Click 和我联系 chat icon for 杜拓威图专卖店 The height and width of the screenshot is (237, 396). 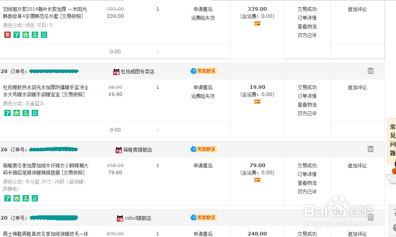point(204,71)
